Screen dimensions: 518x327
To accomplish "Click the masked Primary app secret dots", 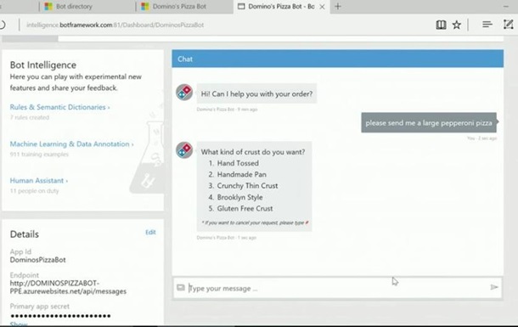I will coord(60,316).
